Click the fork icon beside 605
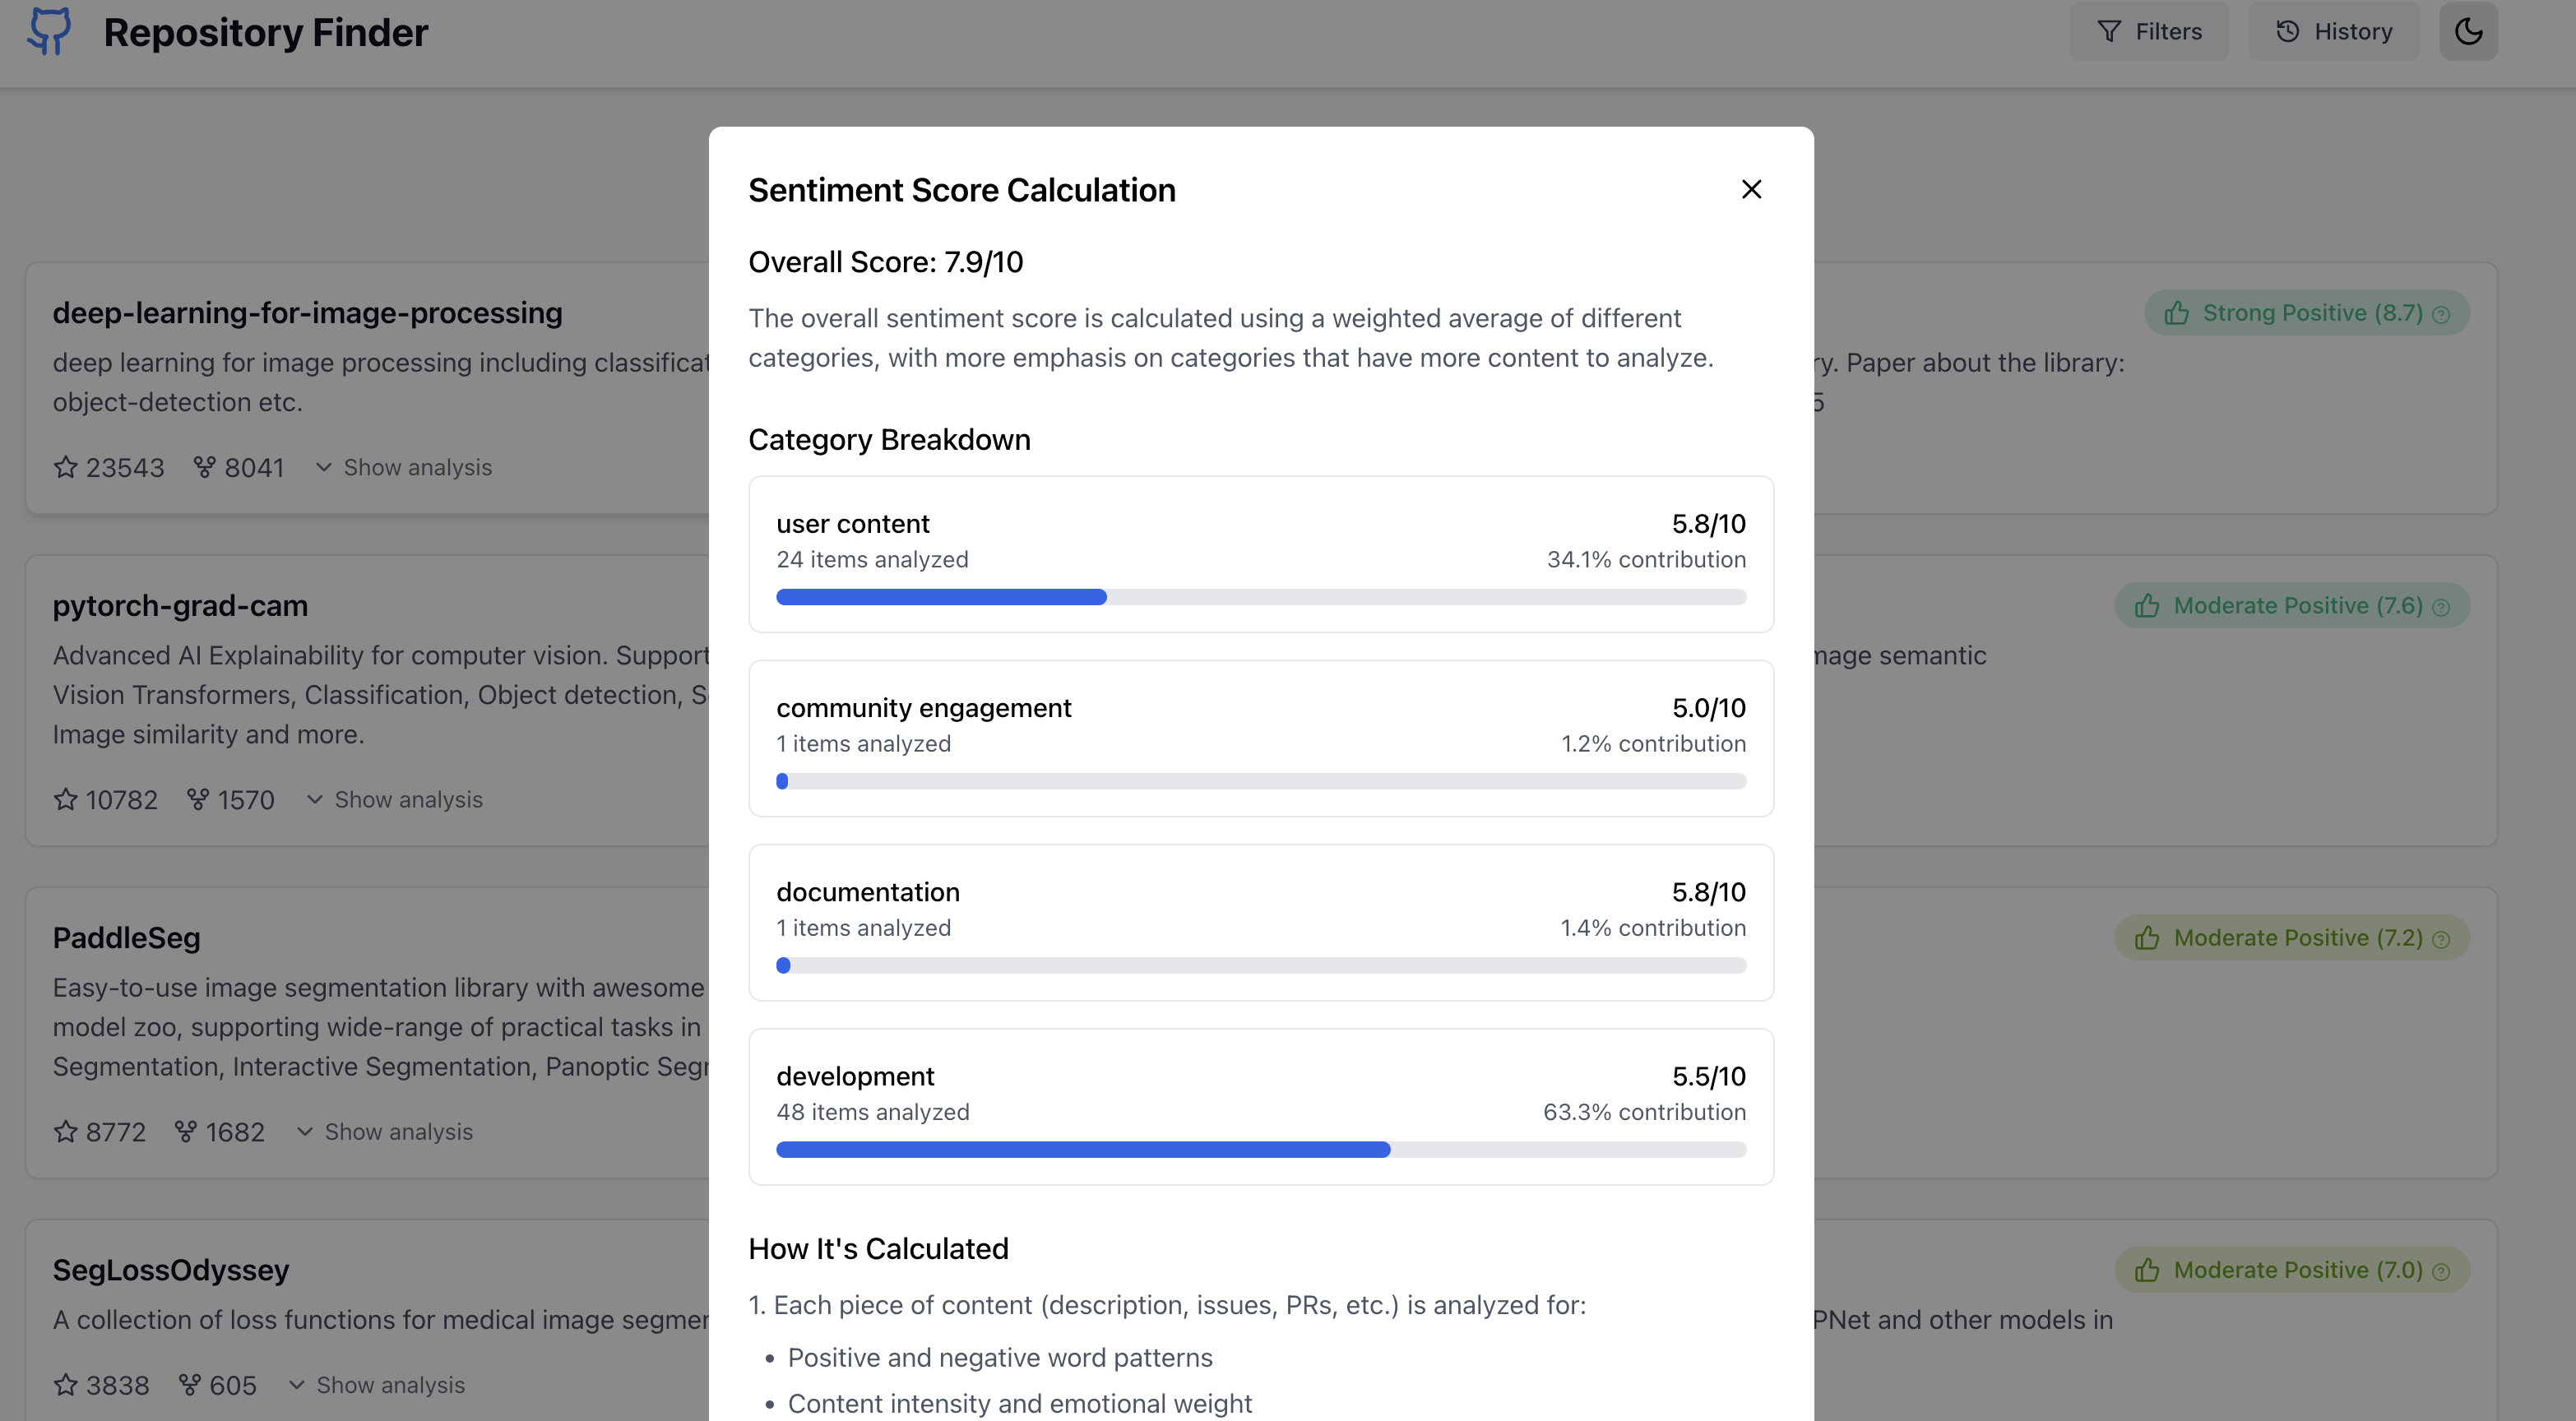 pos(190,1385)
